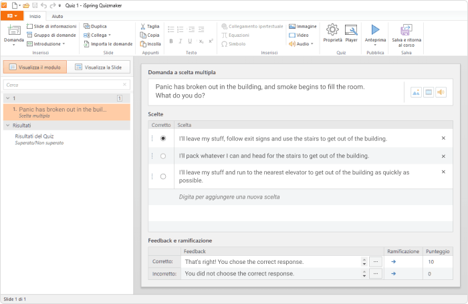Screen dimensions: 468x304
Task: Undo the last action
Action: click(43, 5)
